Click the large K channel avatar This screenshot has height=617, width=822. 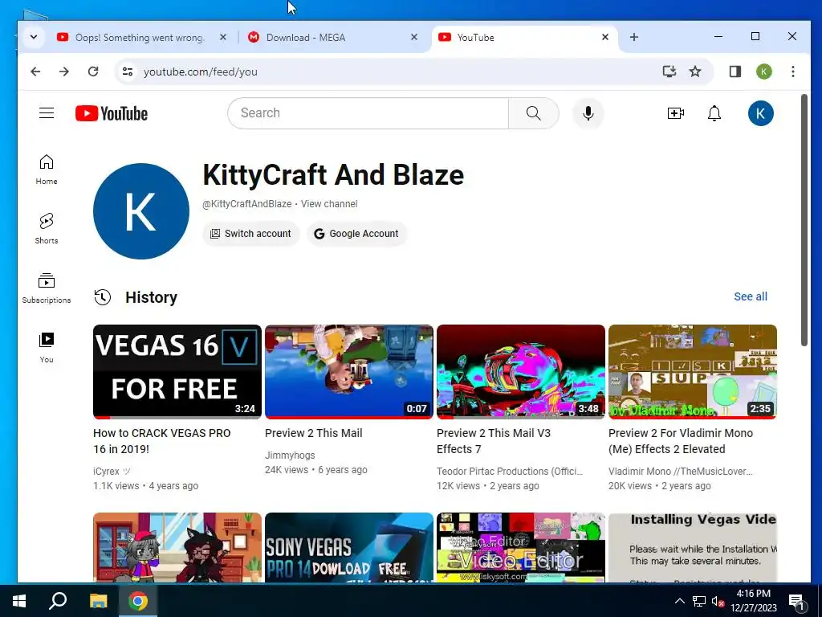tap(141, 211)
